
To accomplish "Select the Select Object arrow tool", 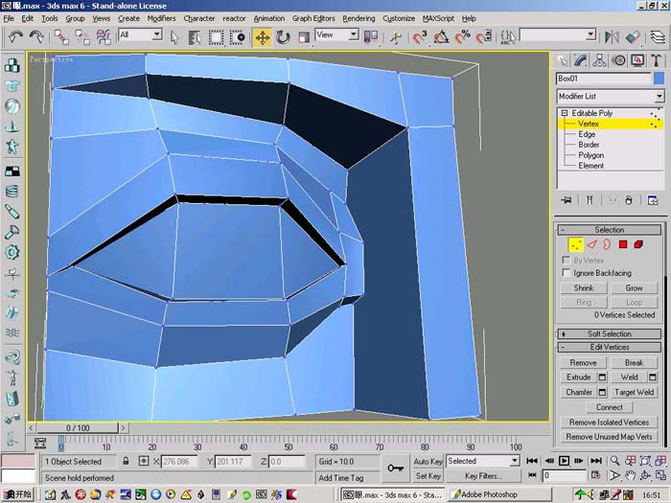I will click(x=174, y=37).
